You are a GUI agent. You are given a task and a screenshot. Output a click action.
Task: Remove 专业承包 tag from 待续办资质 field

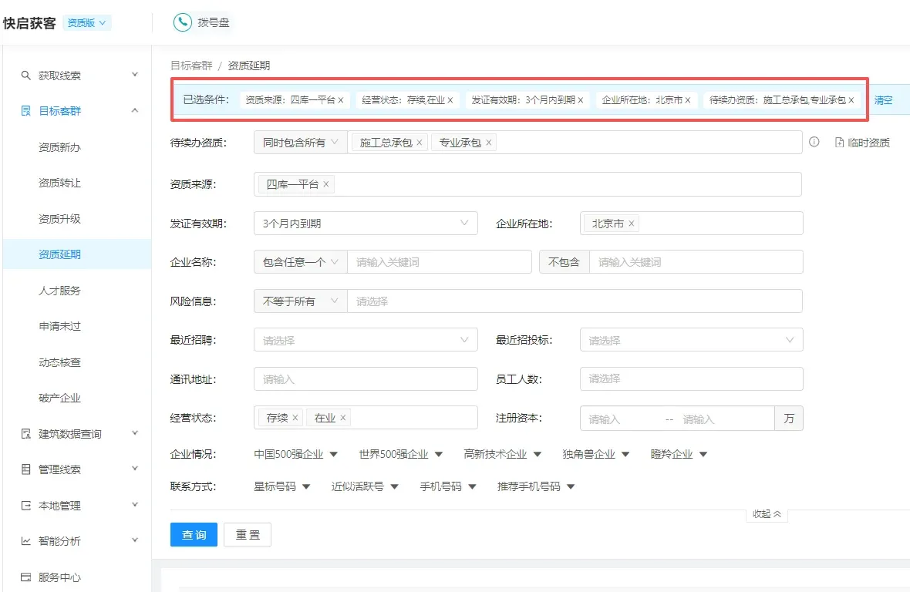(x=489, y=143)
